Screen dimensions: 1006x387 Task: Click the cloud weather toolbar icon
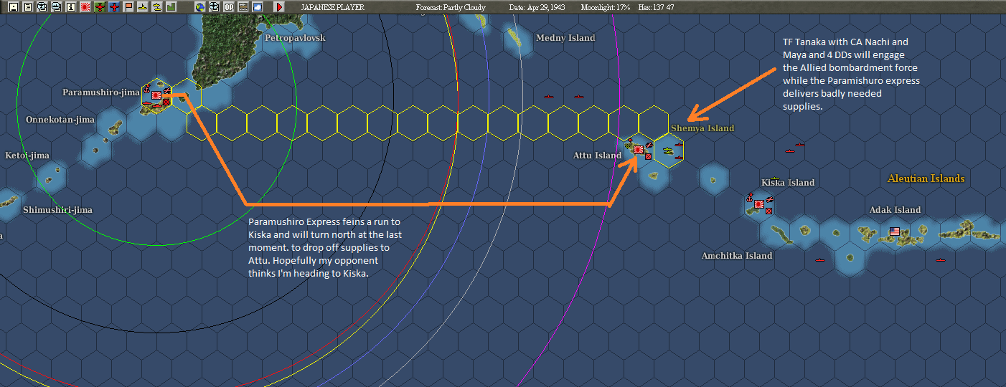tap(257, 7)
